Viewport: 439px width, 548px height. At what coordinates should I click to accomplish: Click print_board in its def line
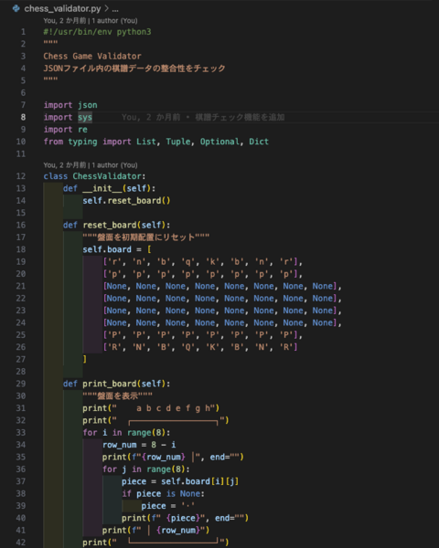(110, 384)
